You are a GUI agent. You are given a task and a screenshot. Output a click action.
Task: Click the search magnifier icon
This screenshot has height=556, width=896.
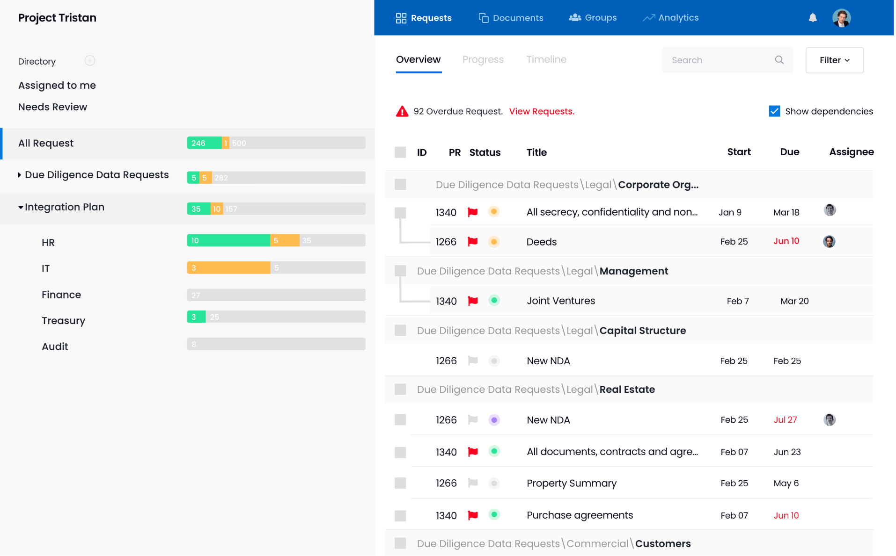pos(779,60)
